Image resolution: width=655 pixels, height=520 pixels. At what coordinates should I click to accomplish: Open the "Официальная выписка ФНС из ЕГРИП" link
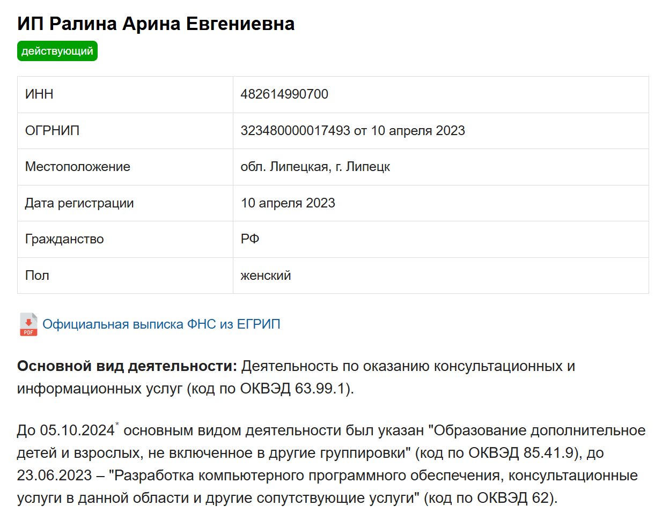pyautogui.click(x=161, y=324)
